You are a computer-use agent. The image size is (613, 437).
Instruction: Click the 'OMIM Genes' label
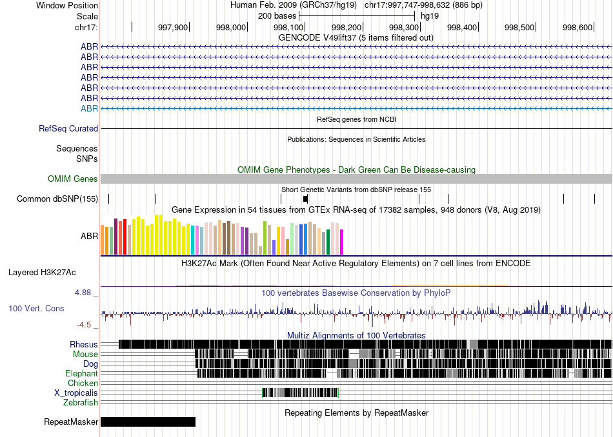tap(73, 179)
